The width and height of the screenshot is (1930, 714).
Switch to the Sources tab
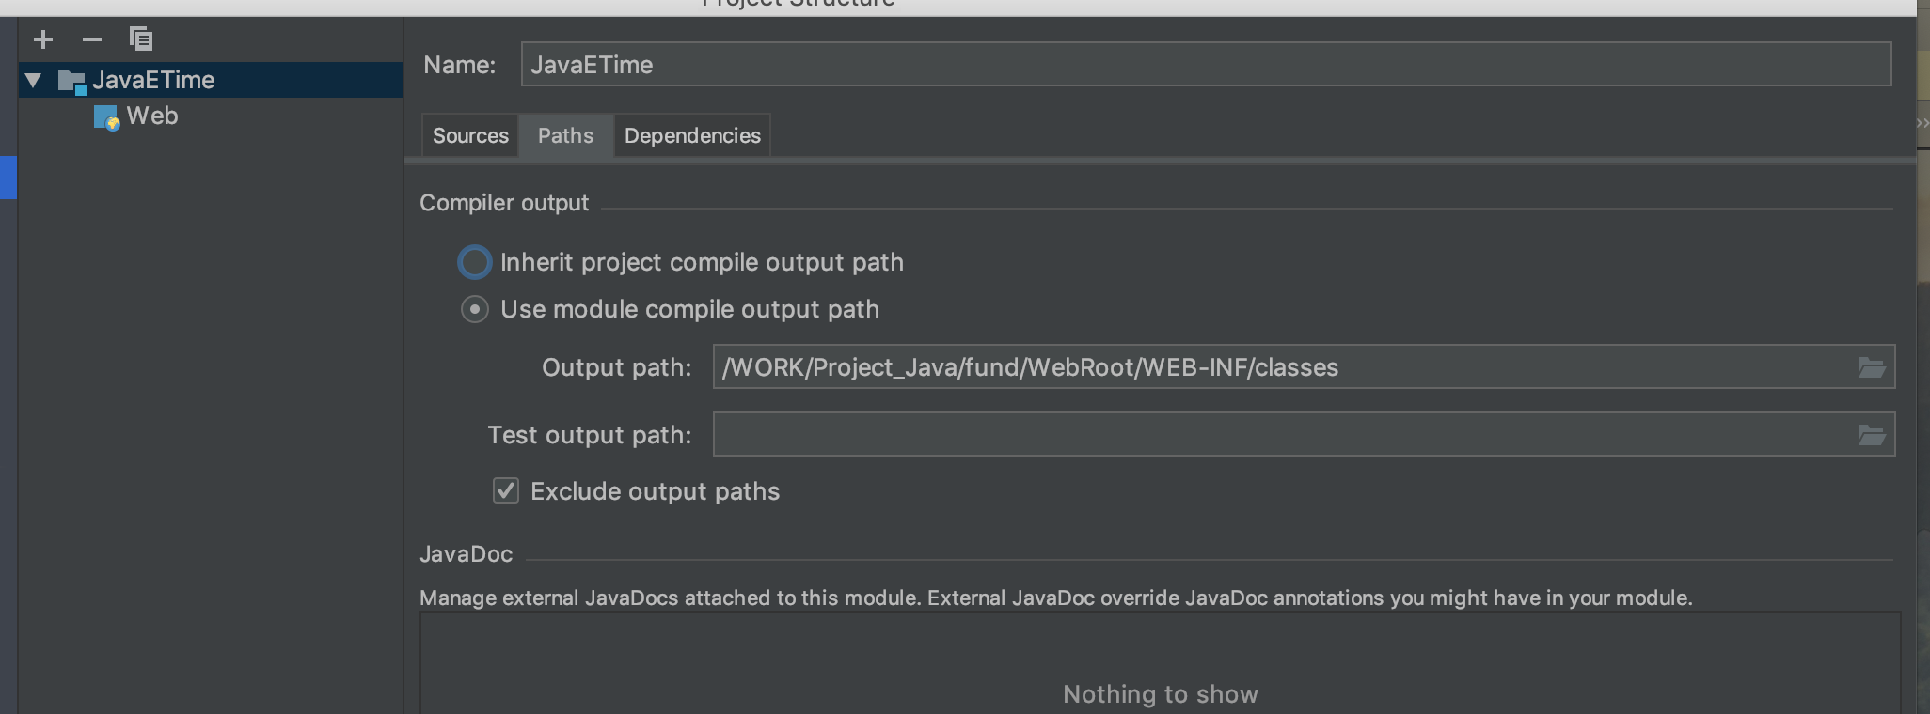pos(470,136)
